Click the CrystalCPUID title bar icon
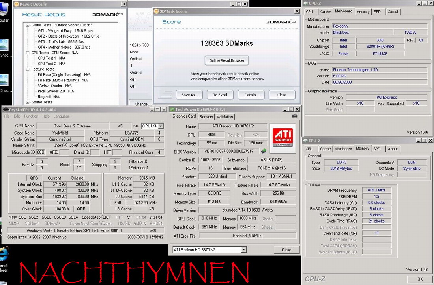The height and width of the screenshot is (285, 434). pos(6,109)
